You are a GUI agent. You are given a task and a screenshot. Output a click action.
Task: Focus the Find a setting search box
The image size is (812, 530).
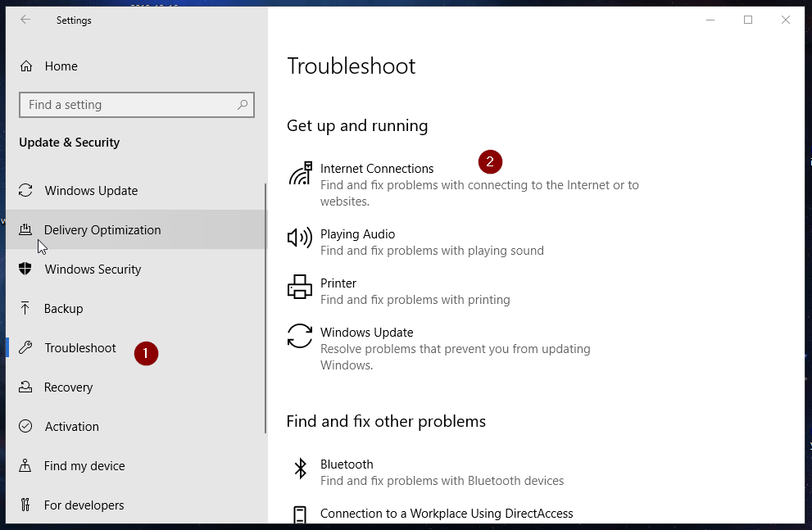pos(137,105)
